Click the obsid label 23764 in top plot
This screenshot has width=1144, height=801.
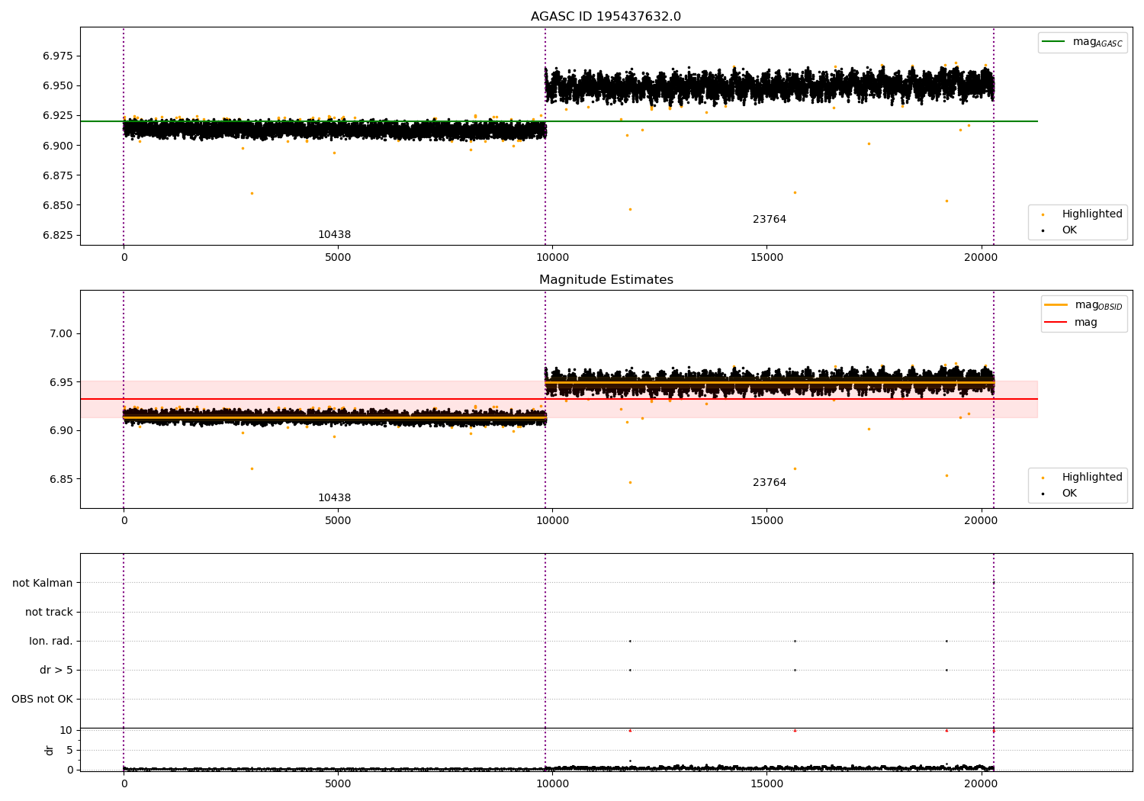[x=770, y=220]
